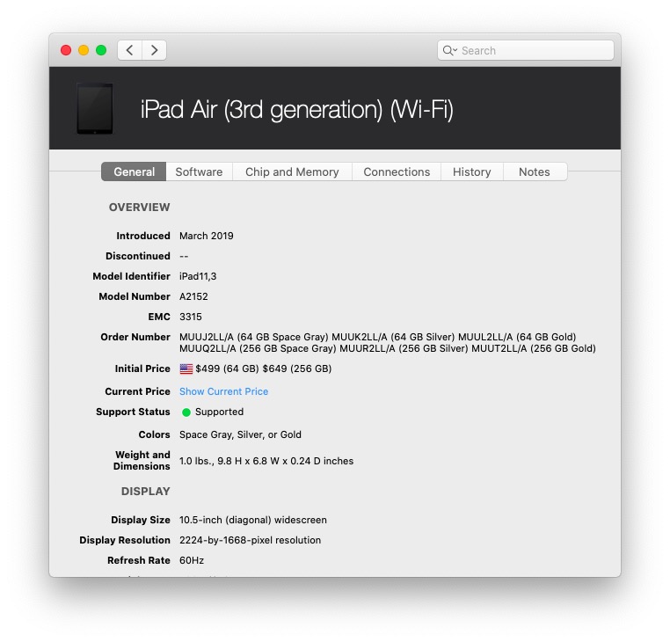The width and height of the screenshot is (670, 642).
Task: Click the green zoom window button
Action: point(101,50)
